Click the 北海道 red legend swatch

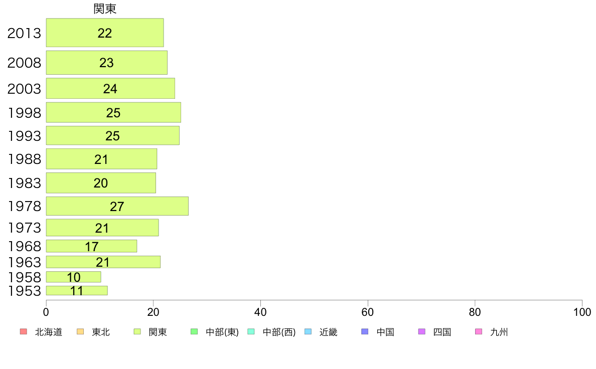[24, 332]
